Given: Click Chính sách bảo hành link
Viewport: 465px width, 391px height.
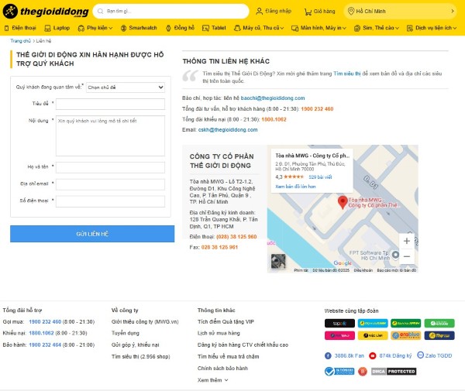Looking at the screenshot, I should 222,369.
